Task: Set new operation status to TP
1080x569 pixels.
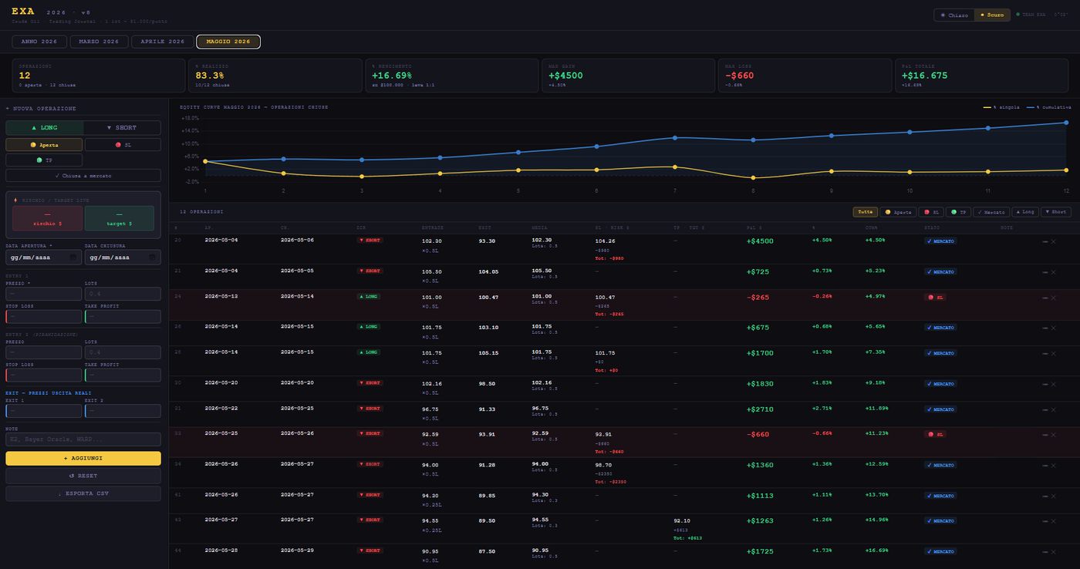Action: (x=44, y=160)
